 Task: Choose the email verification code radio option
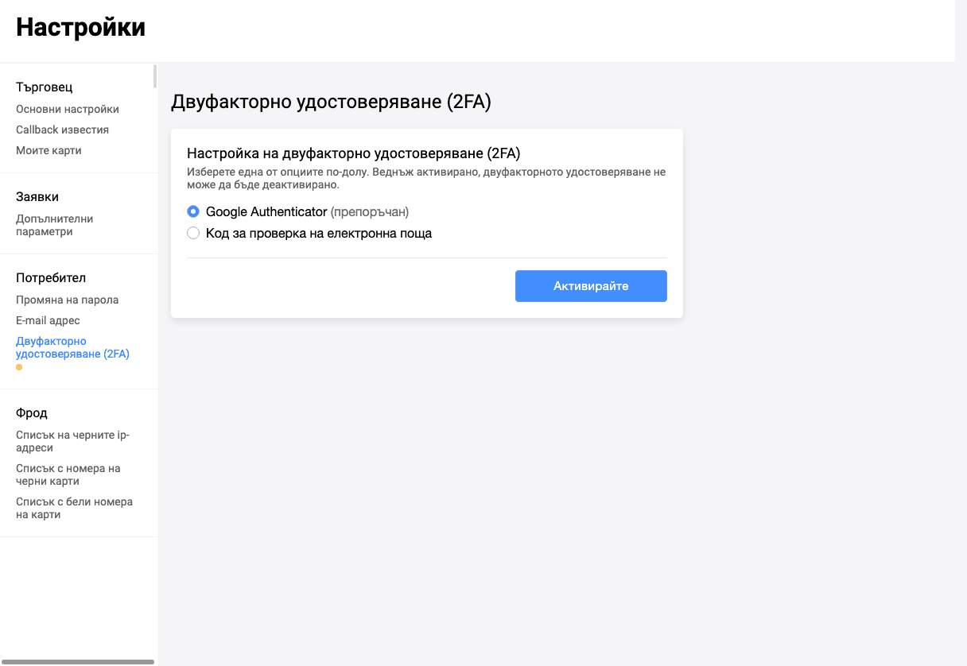coord(193,234)
